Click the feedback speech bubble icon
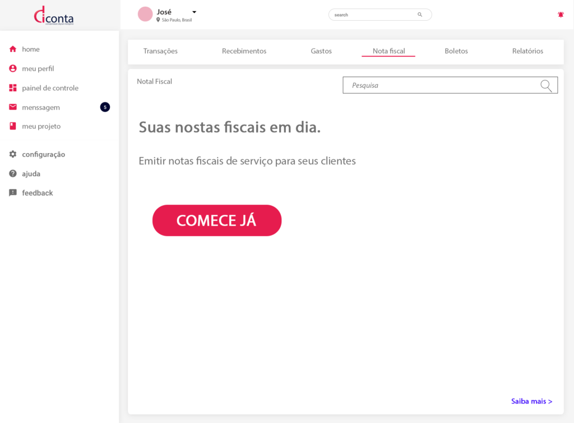The image size is (574, 423). 13,193
